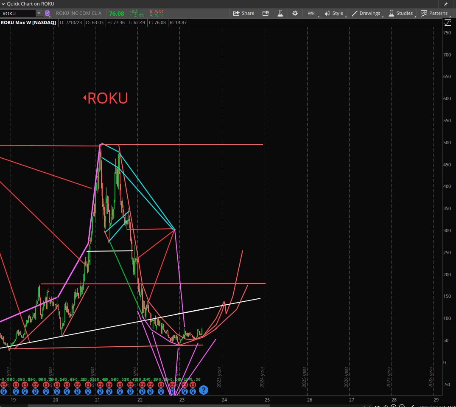Click the quick study flask icon in toolbar
Image resolution: width=456 pixels, height=407 pixels.
(x=280, y=13)
